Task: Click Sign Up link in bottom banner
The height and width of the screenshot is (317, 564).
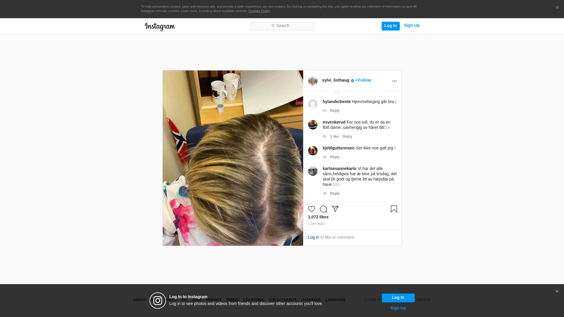Action: [x=398, y=308]
